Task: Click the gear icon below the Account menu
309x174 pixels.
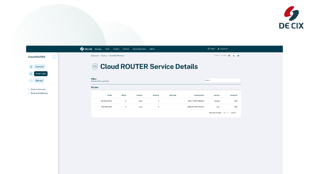Action: coord(238,56)
